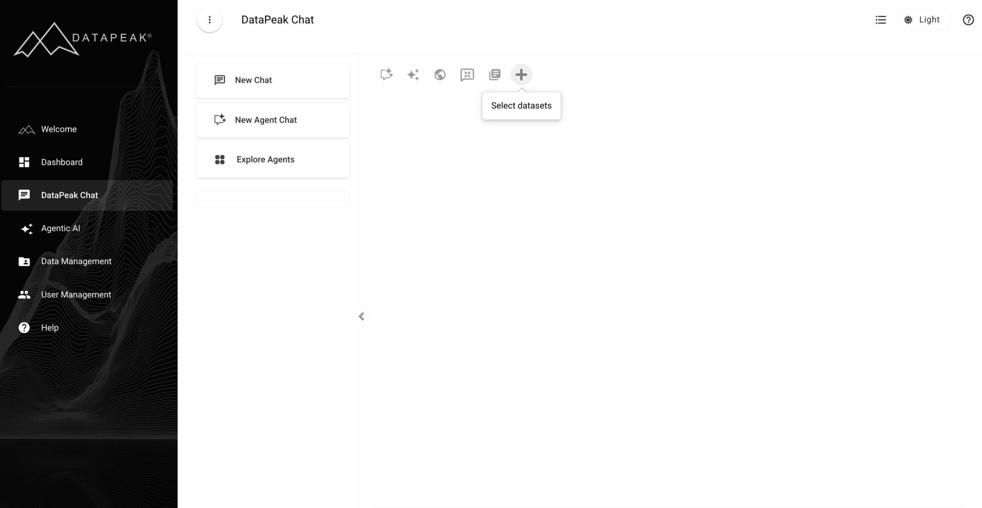Open the help question mark icon in the header
Image resolution: width=982 pixels, height=508 pixels.
coord(968,20)
